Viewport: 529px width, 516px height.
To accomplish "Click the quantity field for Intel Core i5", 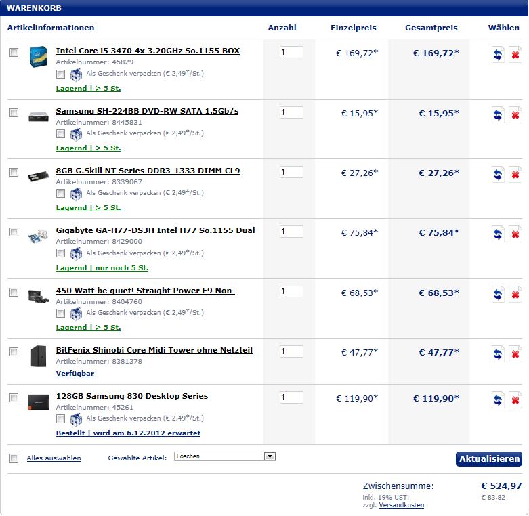I will [291, 52].
